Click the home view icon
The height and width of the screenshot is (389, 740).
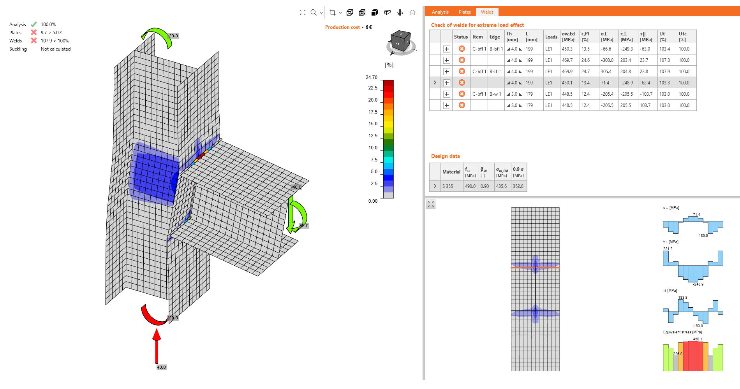(x=412, y=12)
